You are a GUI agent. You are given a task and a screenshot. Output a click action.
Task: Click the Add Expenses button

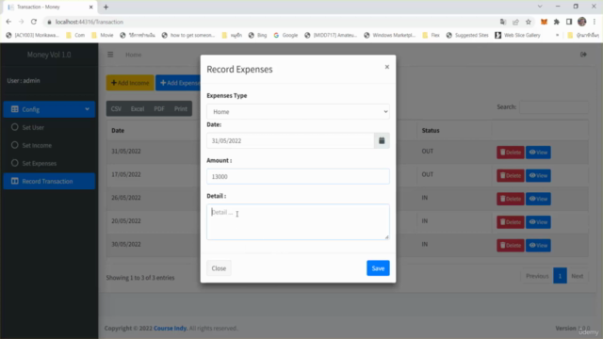(178, 83)
